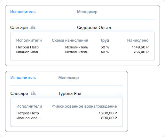Click Иванов Иван in the upper table
Viewport: 165px width, 137px height.
[28, 52]
